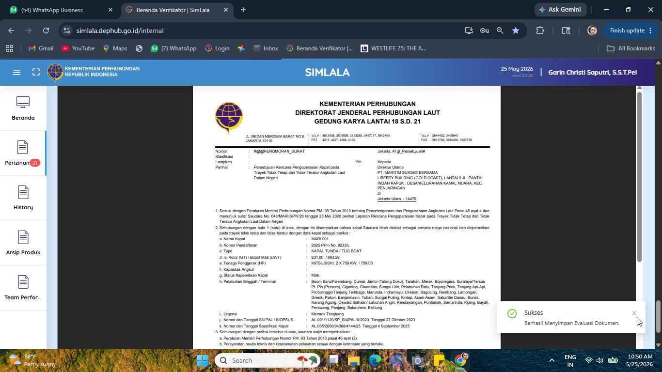Open the browser Extensions icon
The width and height of the screenshot is (662, 372).
click(x=540, y=31)
